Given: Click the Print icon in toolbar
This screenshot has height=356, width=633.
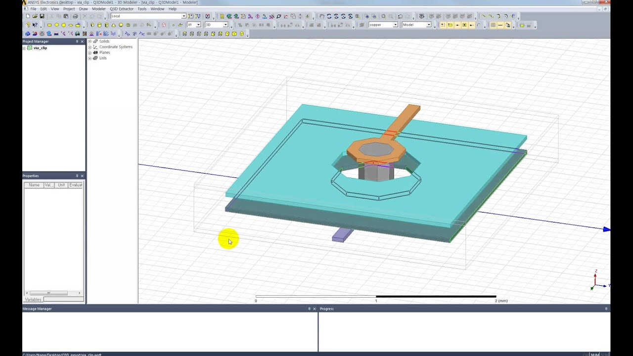Looking at the screenshot, I should click(75, 16).
